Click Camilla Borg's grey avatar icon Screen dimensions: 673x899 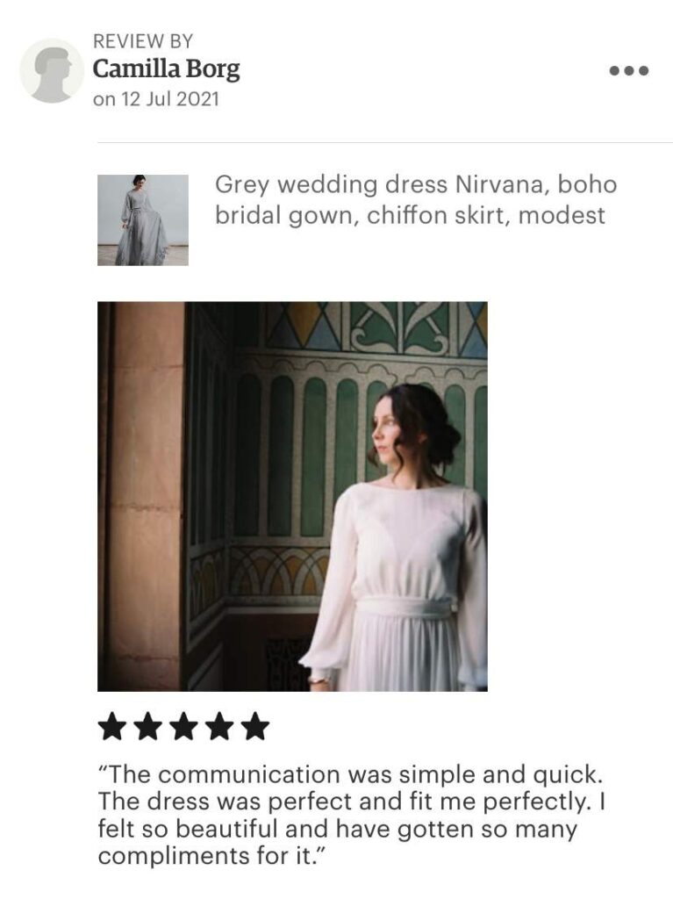[x=52, y=70]
